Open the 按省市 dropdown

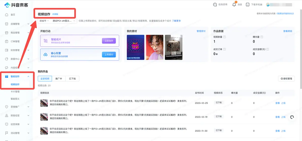click(44, 21)
